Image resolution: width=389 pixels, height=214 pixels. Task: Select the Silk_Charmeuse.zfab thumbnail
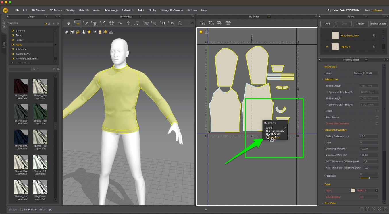tap(40, 187)
